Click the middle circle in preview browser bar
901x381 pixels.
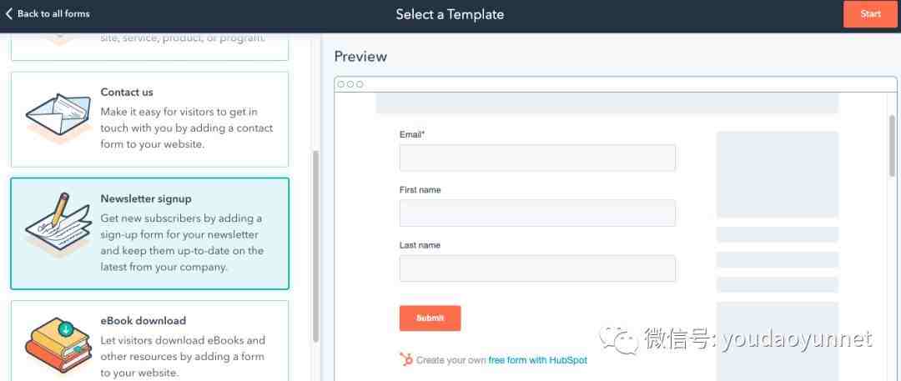pos(350,84)
